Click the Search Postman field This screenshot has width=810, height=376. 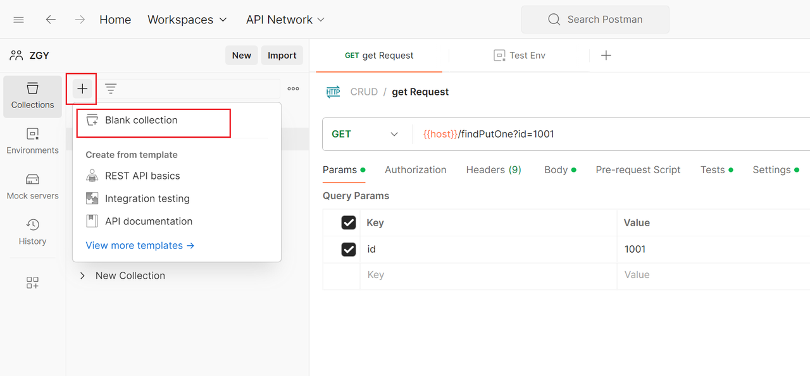595,20
